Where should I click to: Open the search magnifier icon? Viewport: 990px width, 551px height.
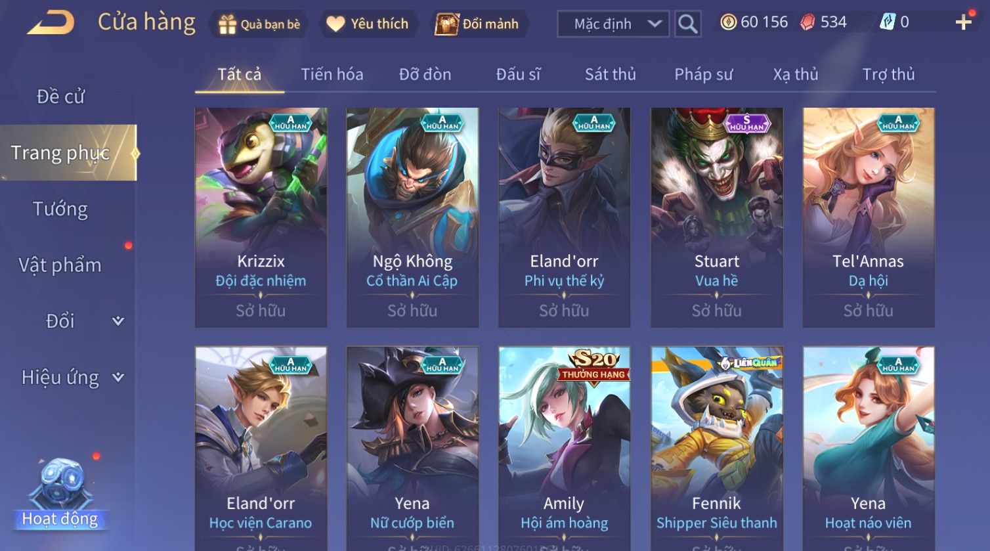687,24
